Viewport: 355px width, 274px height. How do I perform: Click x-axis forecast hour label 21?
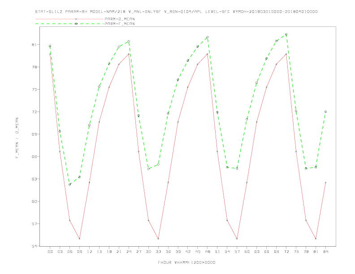[119, 252]
